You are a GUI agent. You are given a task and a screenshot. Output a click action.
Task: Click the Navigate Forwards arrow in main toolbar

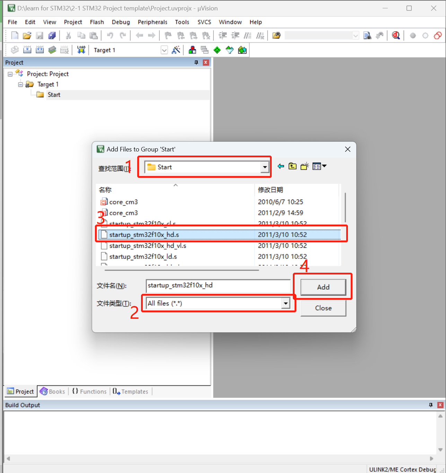pyautogui.click(x=151, y=35)
